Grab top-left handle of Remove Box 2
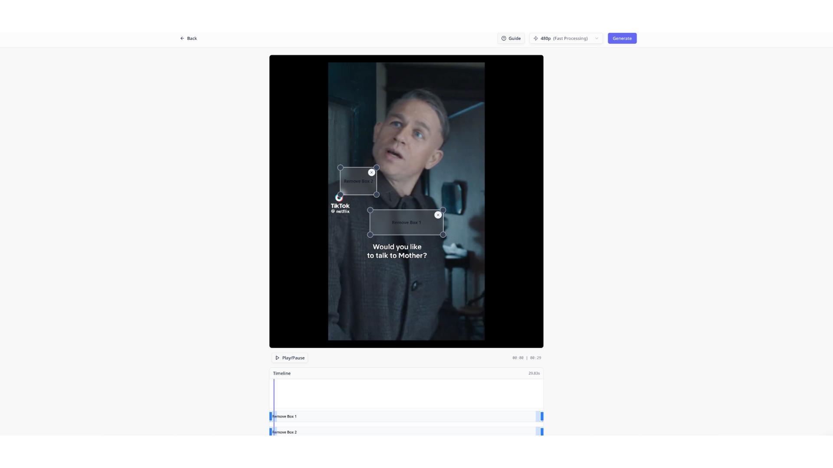833x468 pixels. [x=341, y=168]
